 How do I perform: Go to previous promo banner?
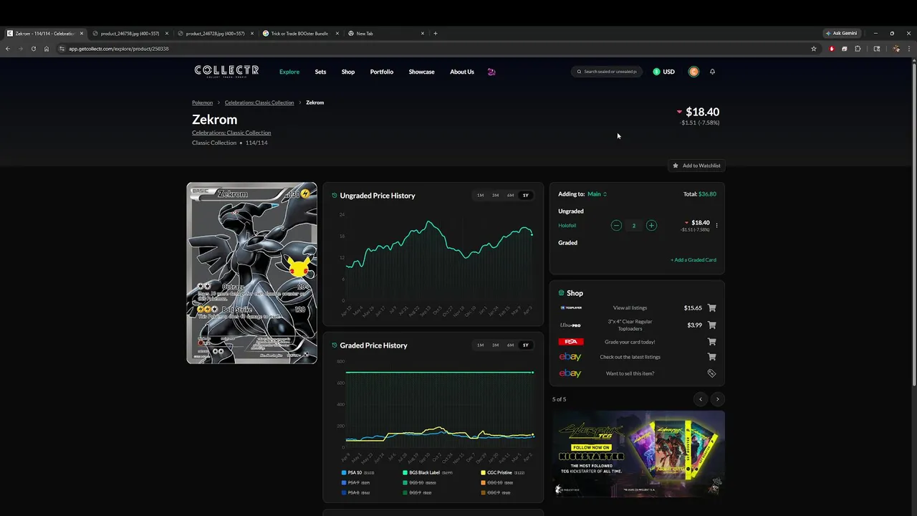point(701,399)
